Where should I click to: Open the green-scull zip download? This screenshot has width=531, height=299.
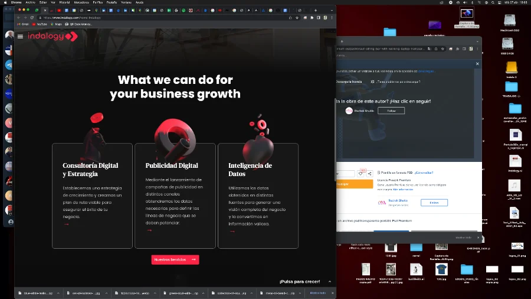point(182,293)
